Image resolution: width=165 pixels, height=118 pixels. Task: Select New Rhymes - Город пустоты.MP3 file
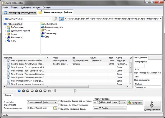pyautogui.click(x=27, y=67)
